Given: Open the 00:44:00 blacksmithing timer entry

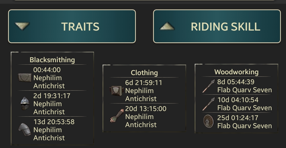Looking at the screenshot, I should (x=52, y=78).
